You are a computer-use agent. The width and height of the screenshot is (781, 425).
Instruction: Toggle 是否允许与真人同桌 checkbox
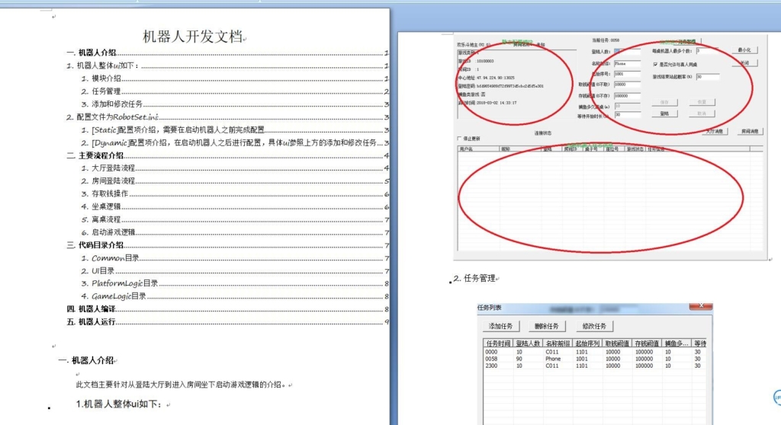(x=656, y=65)
